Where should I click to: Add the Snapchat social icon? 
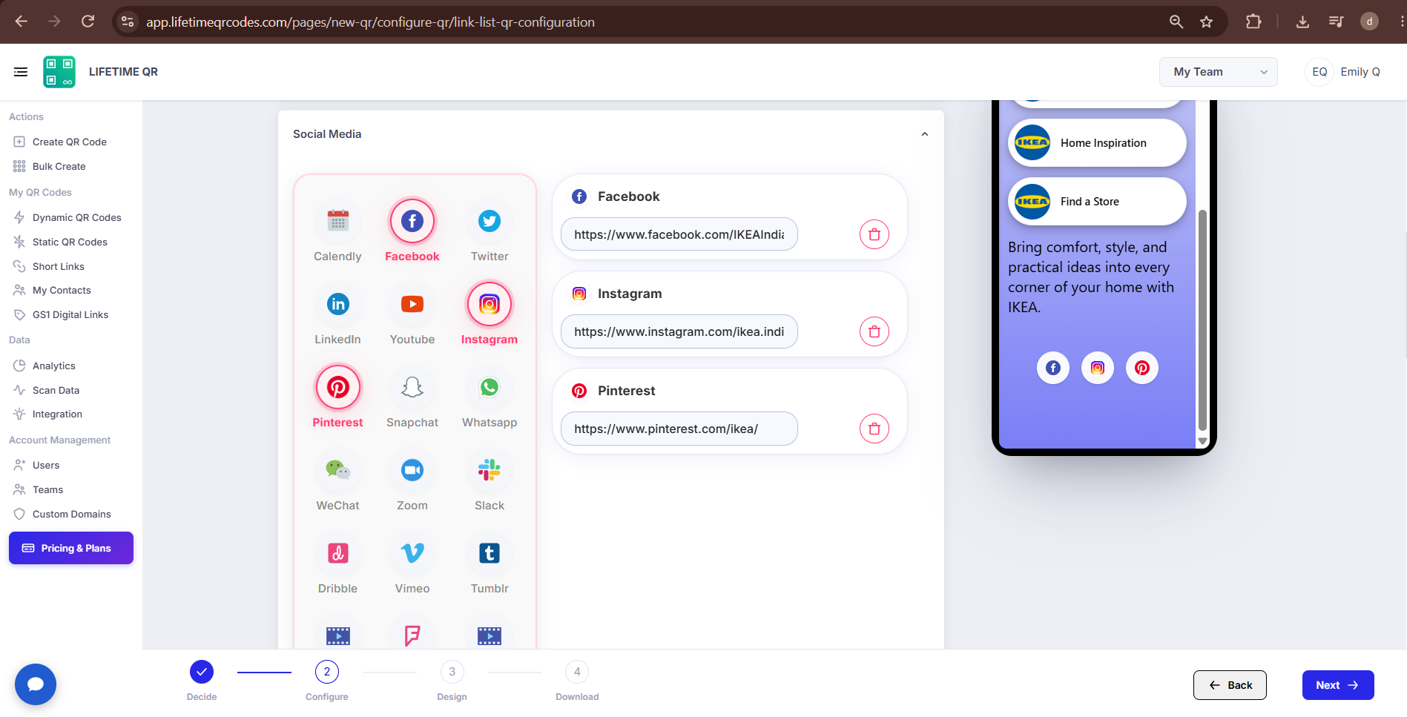[412, 387]
